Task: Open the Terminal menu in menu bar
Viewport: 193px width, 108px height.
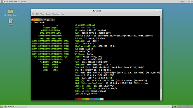Action: 56,14
